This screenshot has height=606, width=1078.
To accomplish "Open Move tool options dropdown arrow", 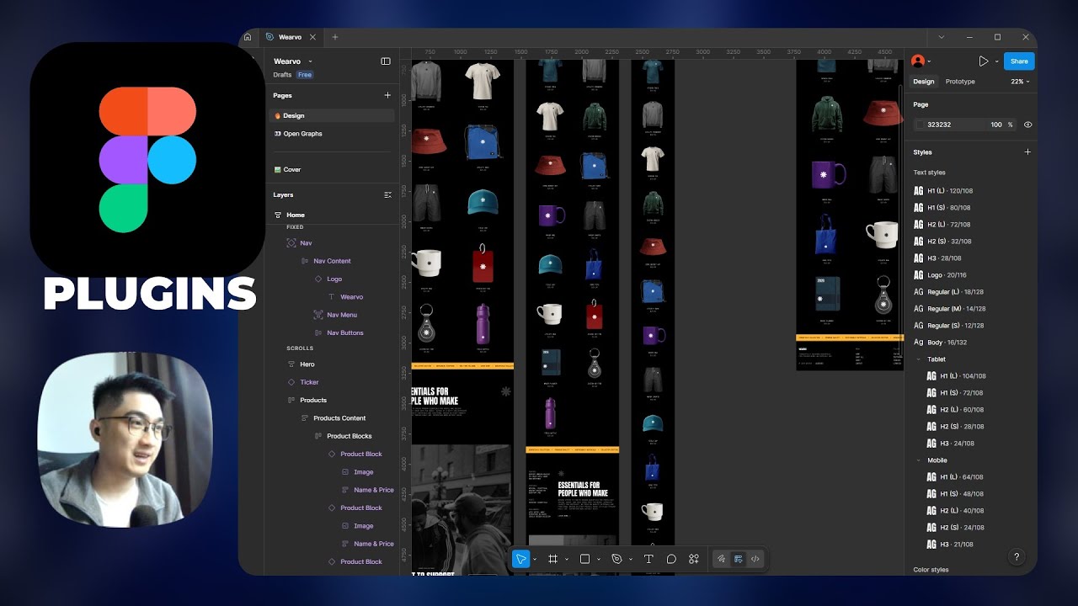I will (x=535, y=559).
